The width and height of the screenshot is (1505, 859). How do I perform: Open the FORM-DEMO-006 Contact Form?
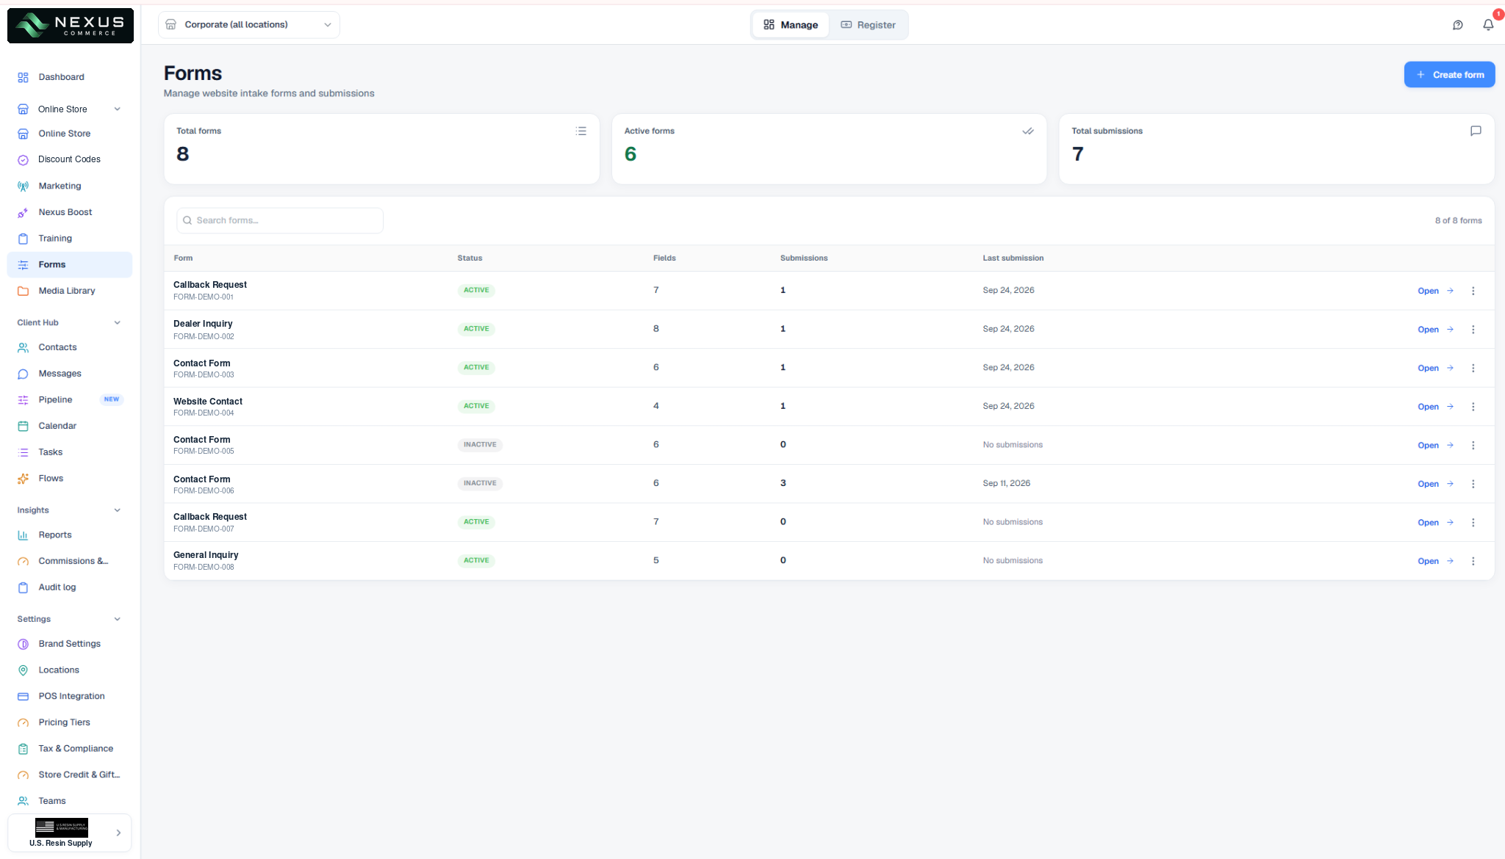click(1435, 484)
